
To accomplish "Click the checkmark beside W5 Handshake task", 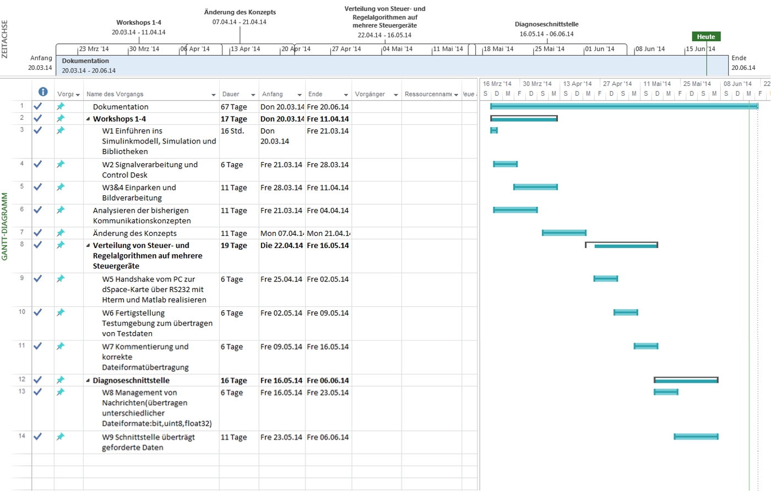I will [x=37, y=279].
